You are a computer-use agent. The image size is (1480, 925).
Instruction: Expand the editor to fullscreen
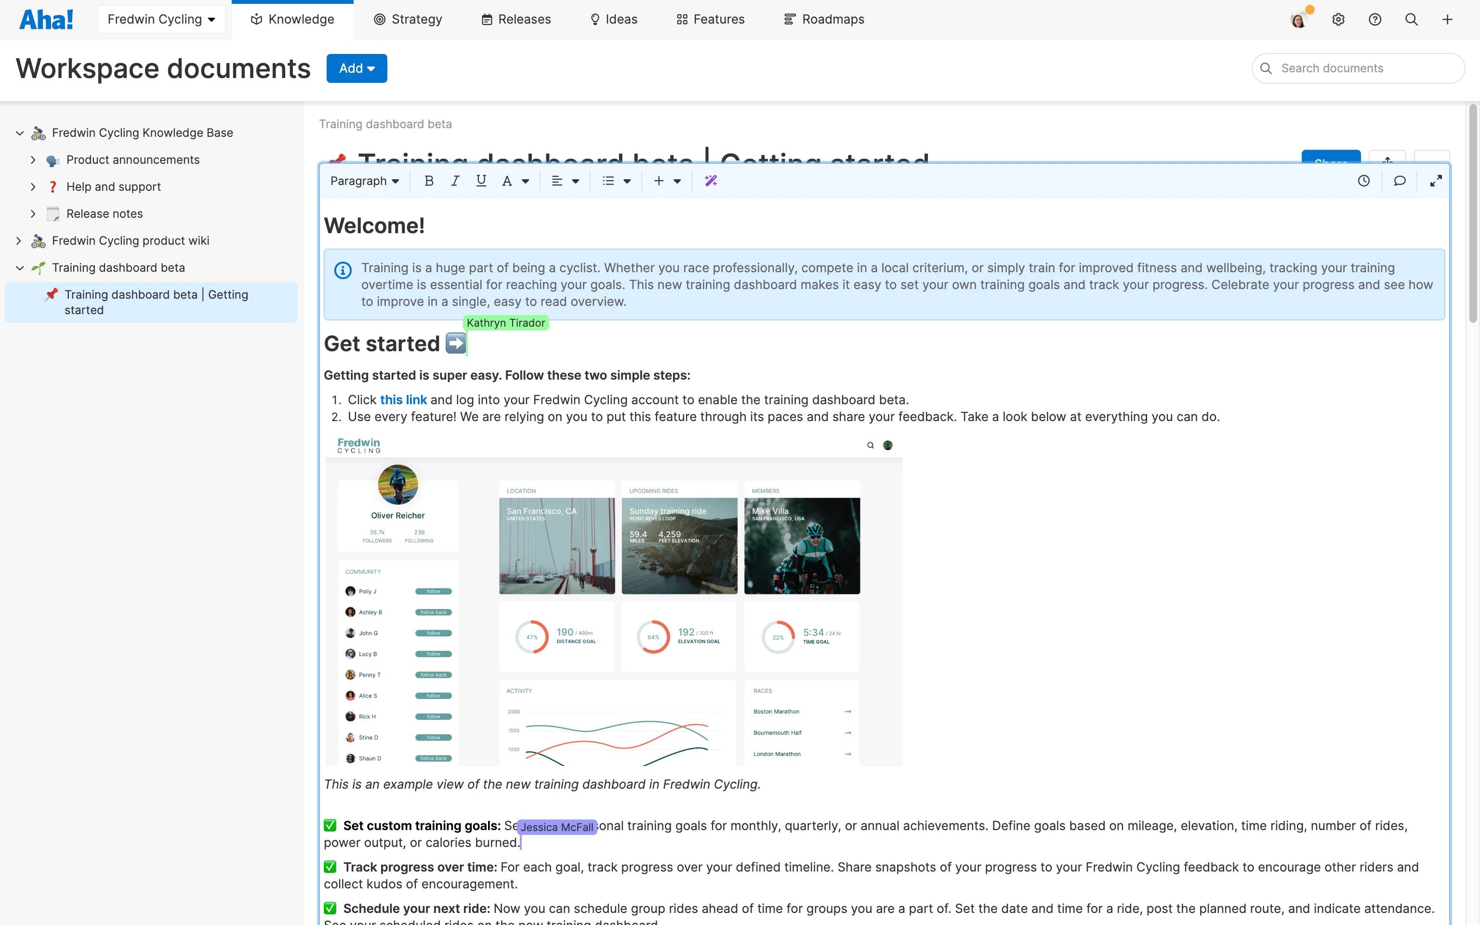click(x=1436, y=181)
